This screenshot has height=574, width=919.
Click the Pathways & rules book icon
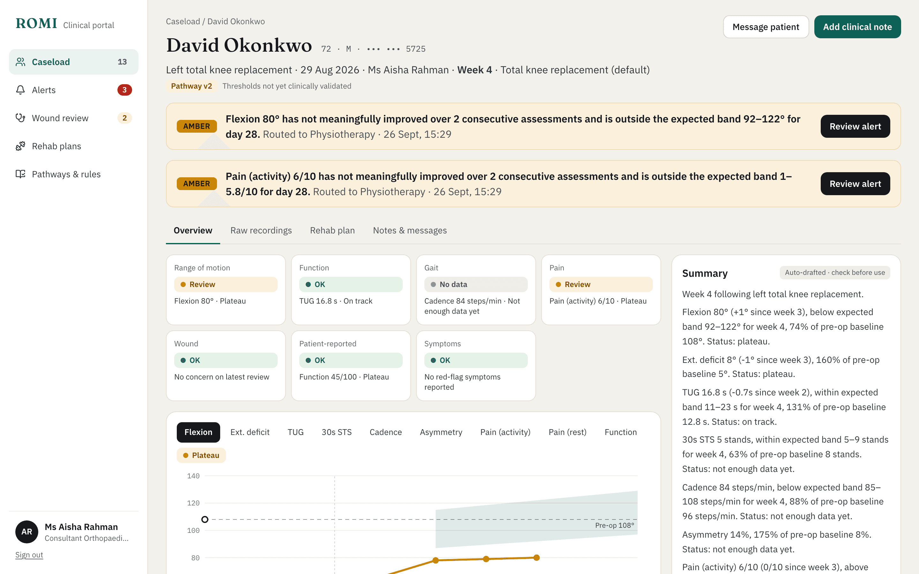20,174
